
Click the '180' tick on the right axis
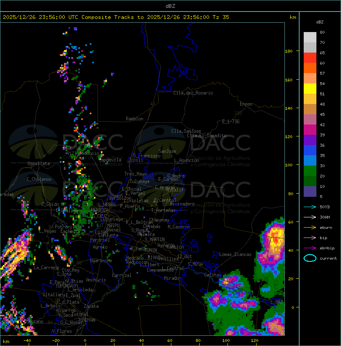tap(289, 51)
